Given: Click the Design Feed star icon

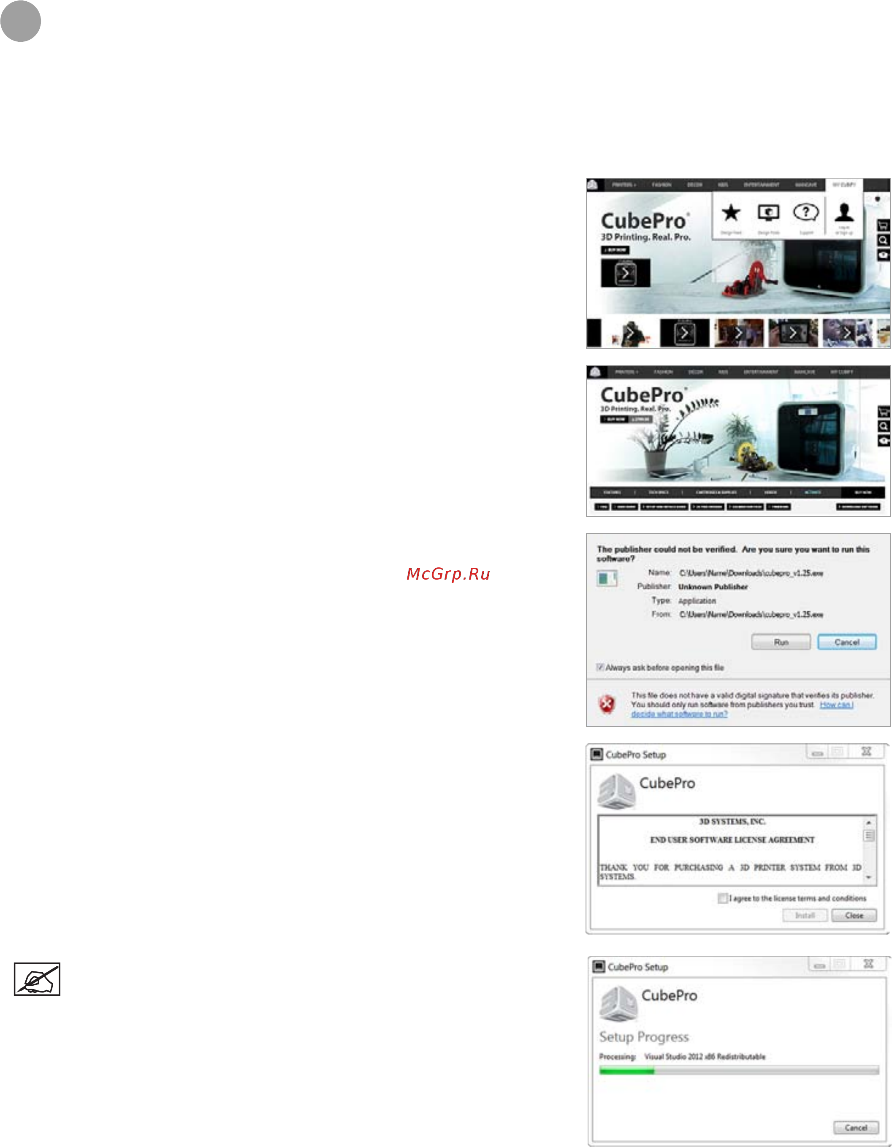Looking at the screenshot, I should click(x=731, y=213).
